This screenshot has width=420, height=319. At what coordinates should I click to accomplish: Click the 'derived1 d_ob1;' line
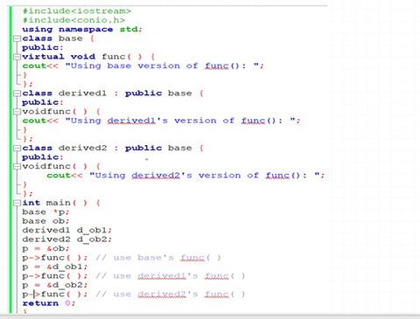point(67,230)
